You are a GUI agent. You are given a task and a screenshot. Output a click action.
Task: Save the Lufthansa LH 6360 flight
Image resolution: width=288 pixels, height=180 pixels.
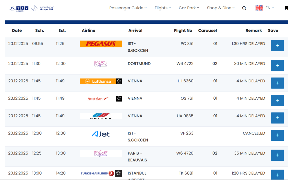(x=277, y=83)
